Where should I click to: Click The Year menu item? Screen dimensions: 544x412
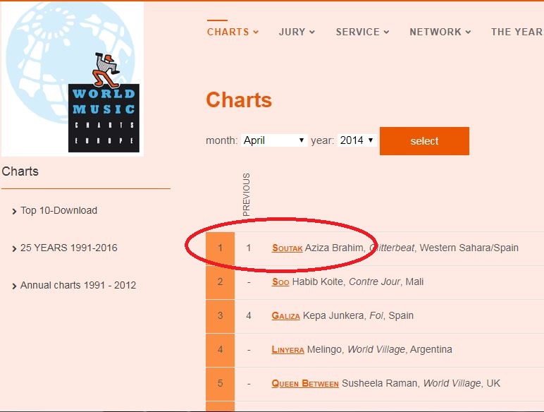[516, 32]
